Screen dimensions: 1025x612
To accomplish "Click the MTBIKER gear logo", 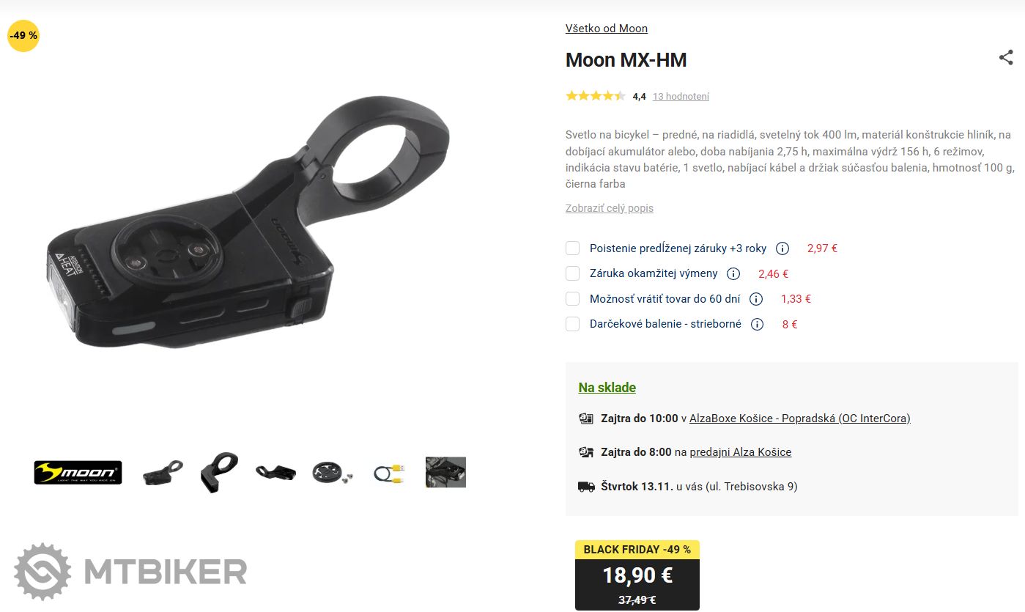I will pos(42,571).
